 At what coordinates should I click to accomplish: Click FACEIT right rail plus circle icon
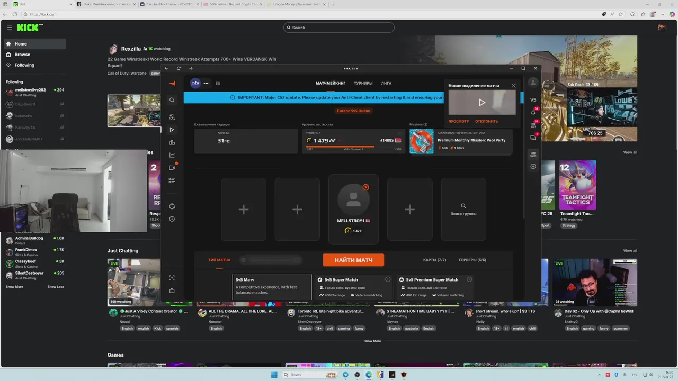pos(533,166)
